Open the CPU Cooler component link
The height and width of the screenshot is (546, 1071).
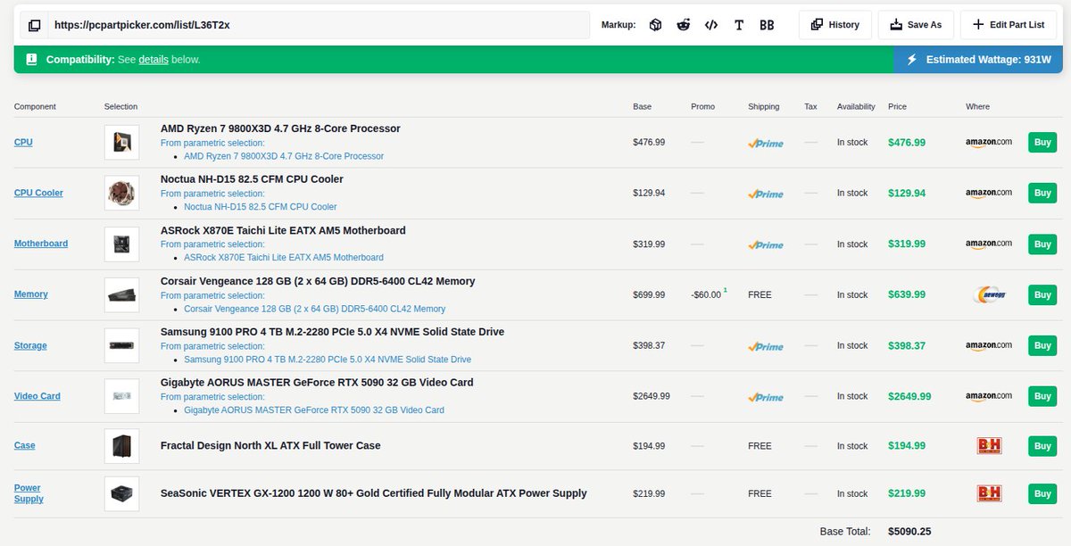click(x=38, y=193)
